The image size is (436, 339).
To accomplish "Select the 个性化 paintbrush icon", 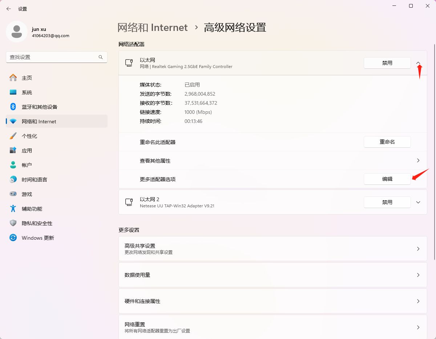I will (13, 136).
